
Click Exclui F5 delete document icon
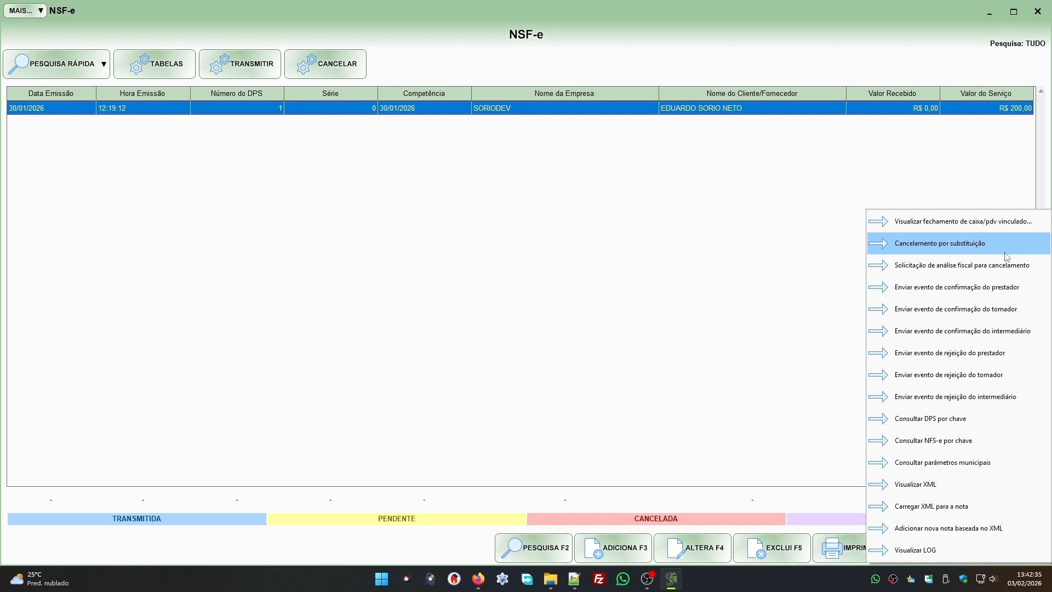pos(756,548)
